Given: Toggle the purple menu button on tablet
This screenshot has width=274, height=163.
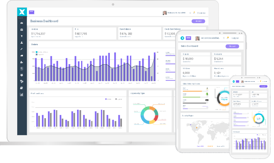Looking at the screenshot, I should coord(188,38).
